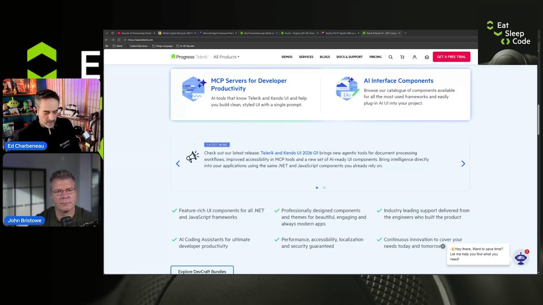543x305 pixels.
Task: Open the Docs & Support menu
Action: pyautogui.click(x=350, y=57)
